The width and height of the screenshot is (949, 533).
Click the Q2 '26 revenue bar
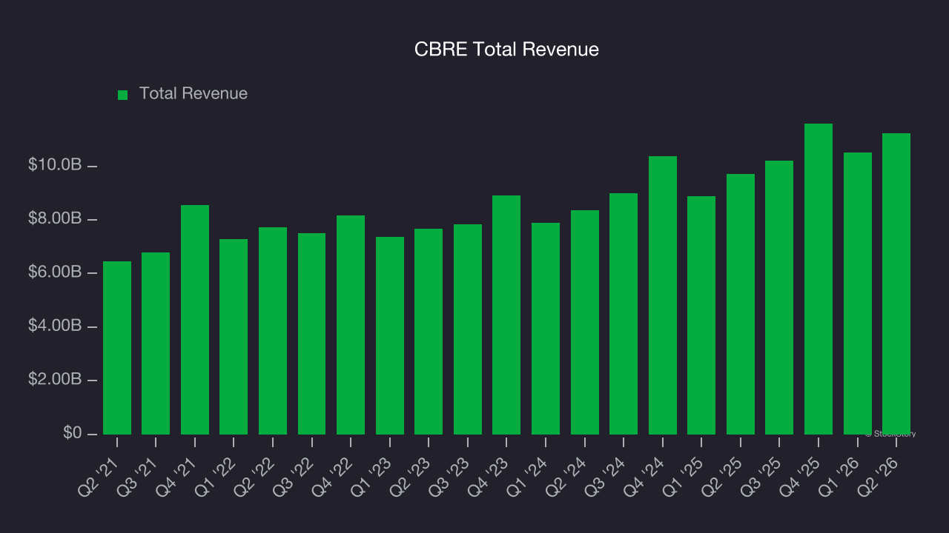click(896, 284)
